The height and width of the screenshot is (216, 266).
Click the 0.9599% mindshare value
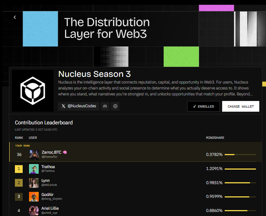pyautogui.click(x=214, y=197)
